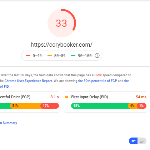Click the of FID link

(x=5, y=87)
